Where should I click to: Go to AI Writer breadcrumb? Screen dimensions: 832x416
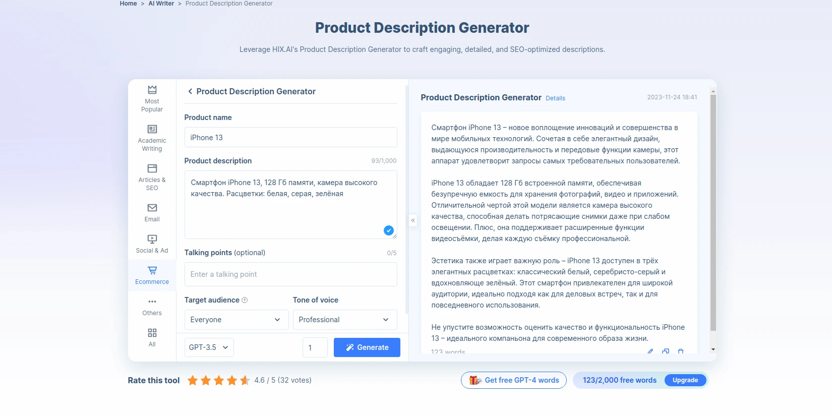pos(161,4)
